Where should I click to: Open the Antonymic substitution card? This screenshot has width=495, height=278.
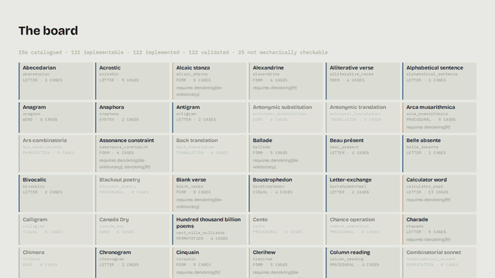[x=286, y=117]
